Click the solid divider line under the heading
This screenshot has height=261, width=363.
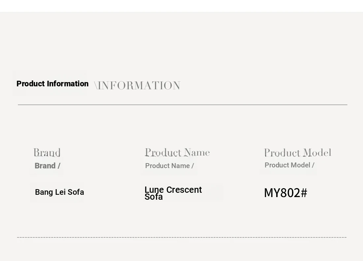[182, 105]
